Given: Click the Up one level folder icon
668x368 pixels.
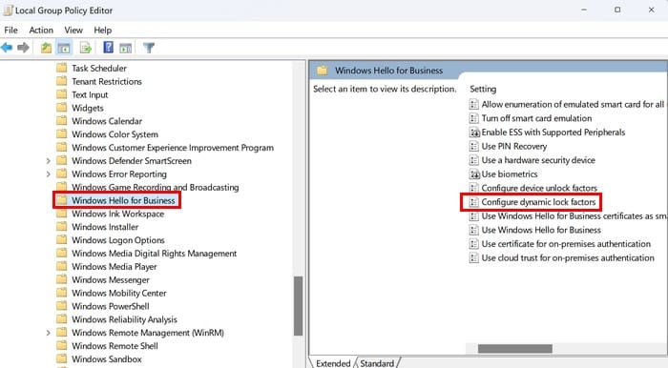Looking at the screenshot, I should click(x=46, y=48).
